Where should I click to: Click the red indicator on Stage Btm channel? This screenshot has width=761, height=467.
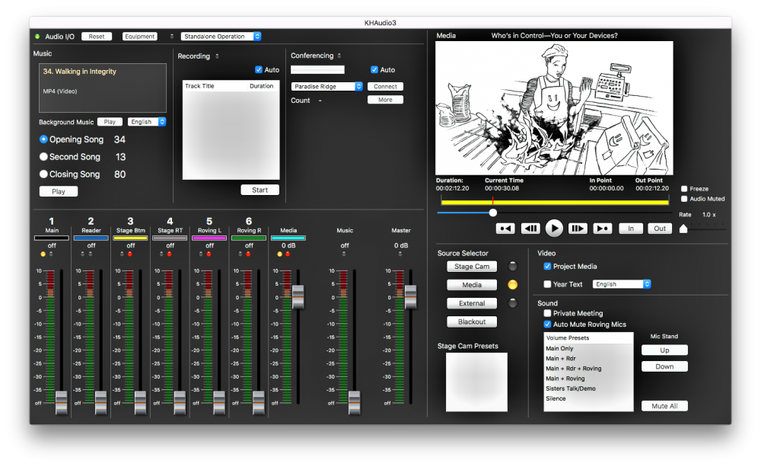click(131, 254)
